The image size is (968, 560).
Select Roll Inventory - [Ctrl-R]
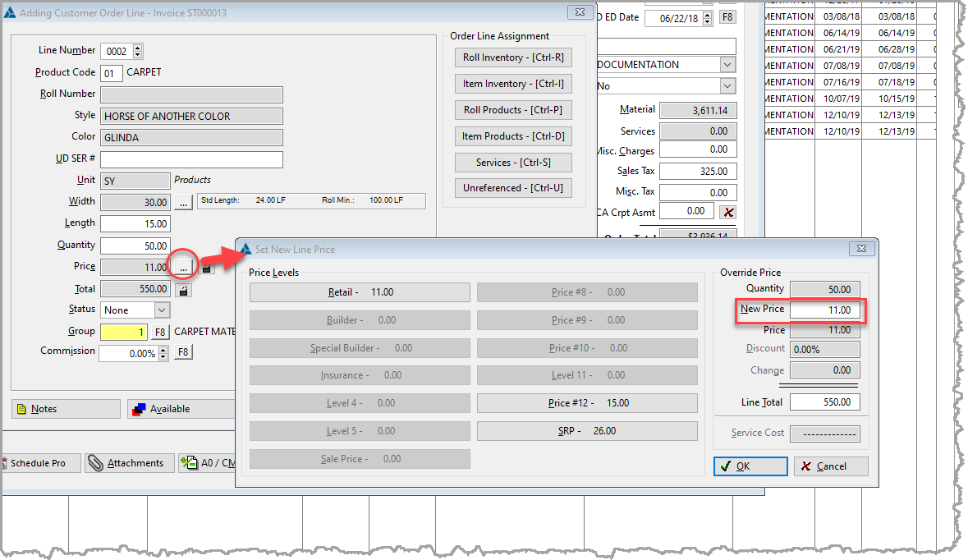point(514,57)
